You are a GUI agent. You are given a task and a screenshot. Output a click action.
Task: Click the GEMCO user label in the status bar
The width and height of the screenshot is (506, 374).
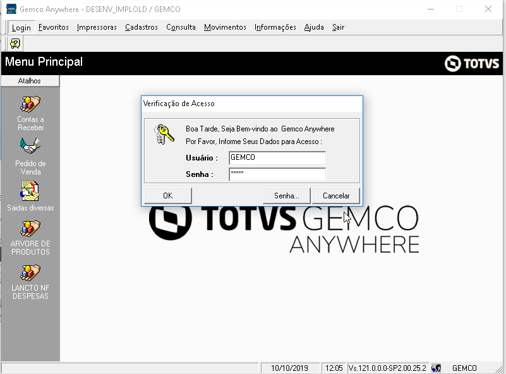click(x=464, y=368)
